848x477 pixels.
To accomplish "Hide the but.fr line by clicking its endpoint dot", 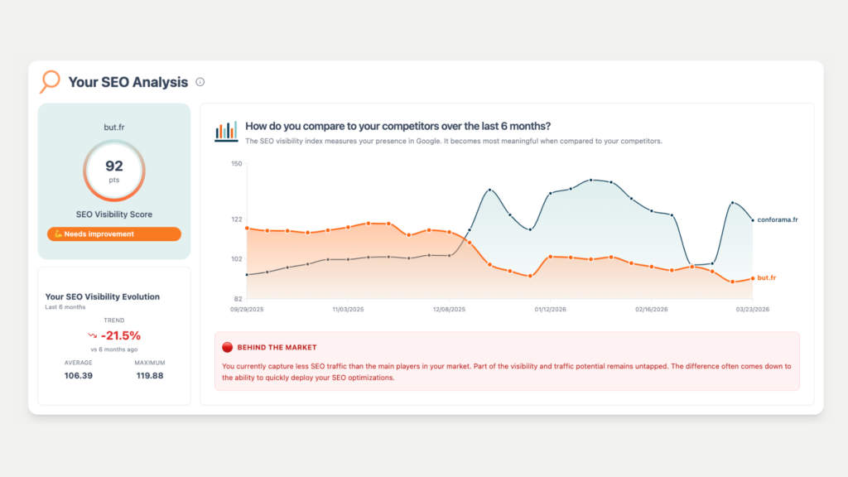I will (752, 279).
